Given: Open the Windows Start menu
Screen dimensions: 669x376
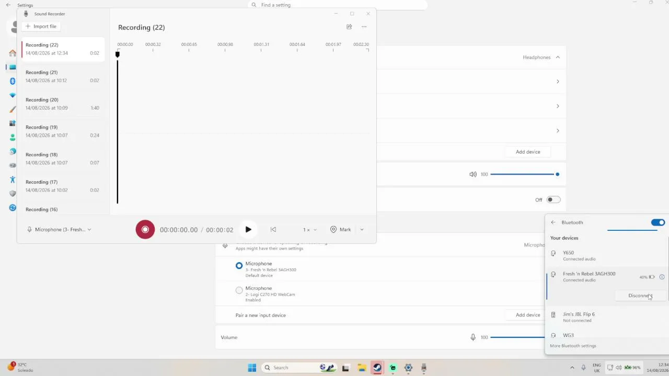Looking at the screenshot, I should click(252, 368).
